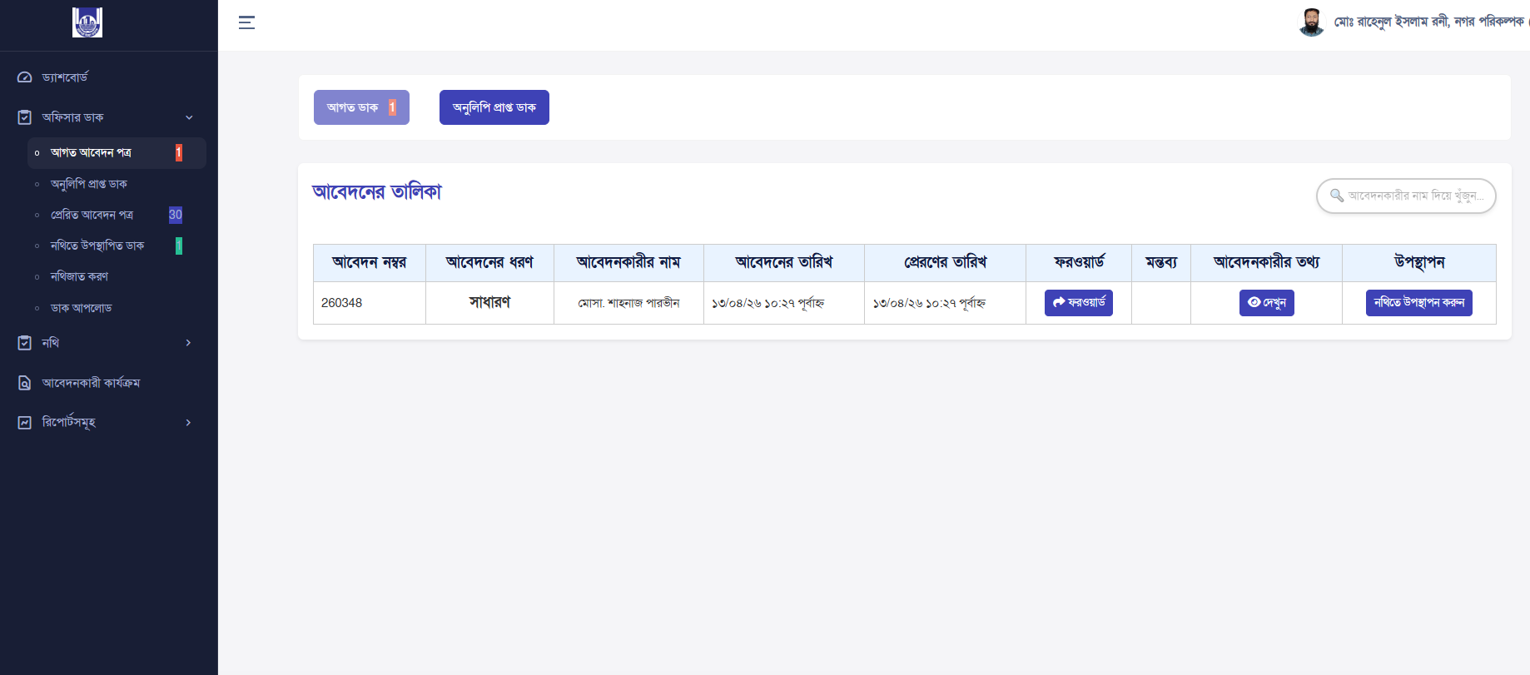The image size is (1530, 675).
Task: Select নথিতে উপস্থাপিত ডাক in sidebar
Action: coord(97,246)
